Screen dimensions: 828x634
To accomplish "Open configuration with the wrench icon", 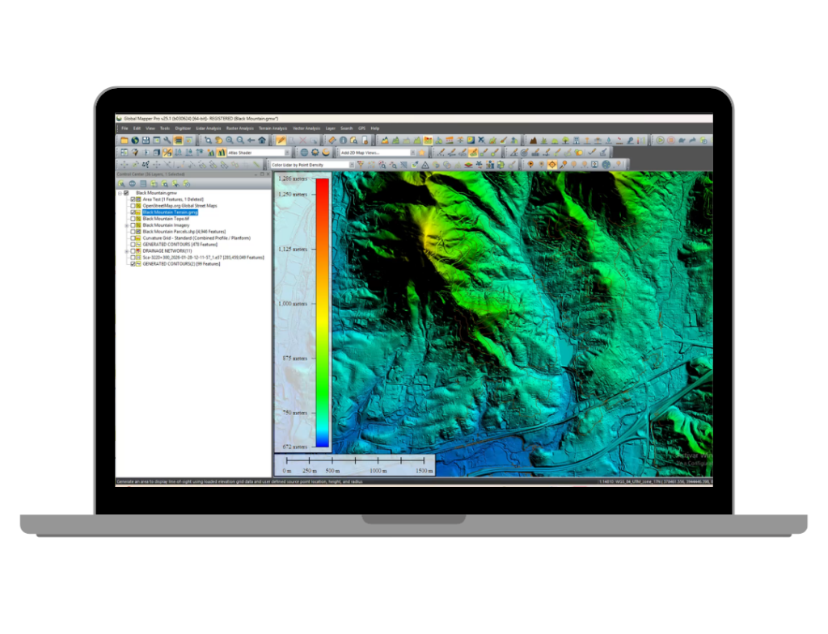I will pyautogui.click(x=167, y=141).
